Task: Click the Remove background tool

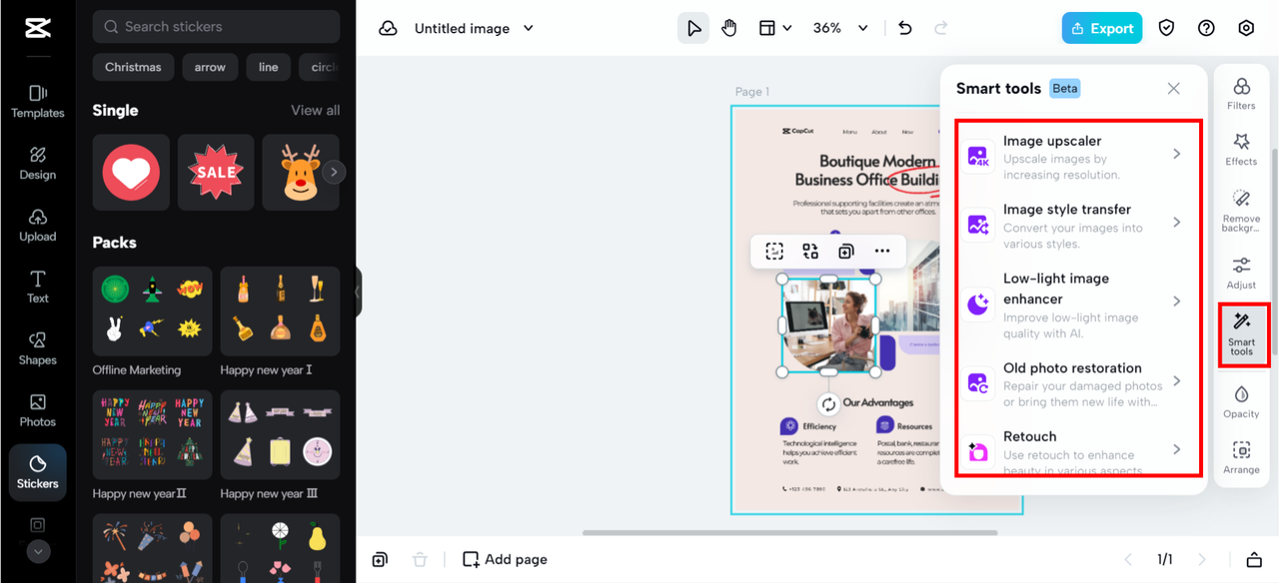Action: click(1241, 211)
